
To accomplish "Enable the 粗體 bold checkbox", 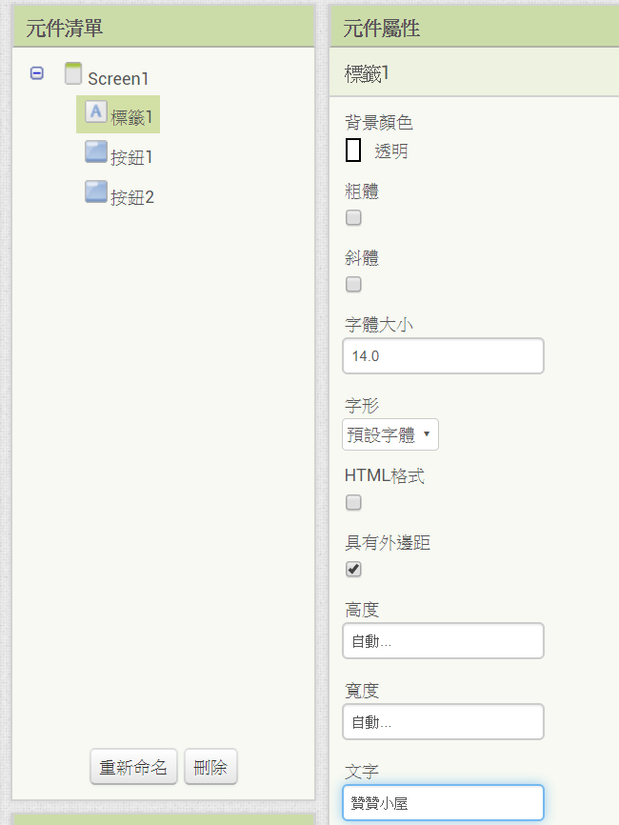I will (353, 217).
